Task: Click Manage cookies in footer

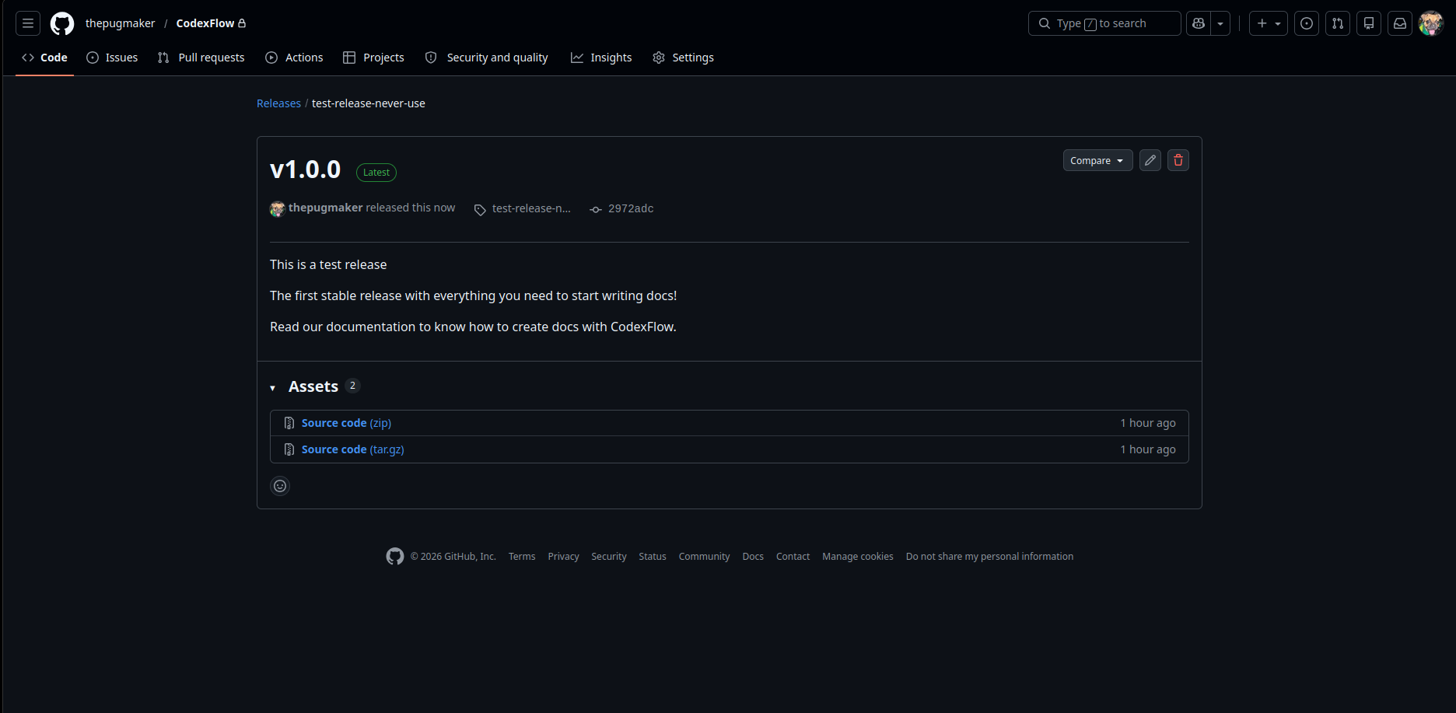Action: [858, 557]
